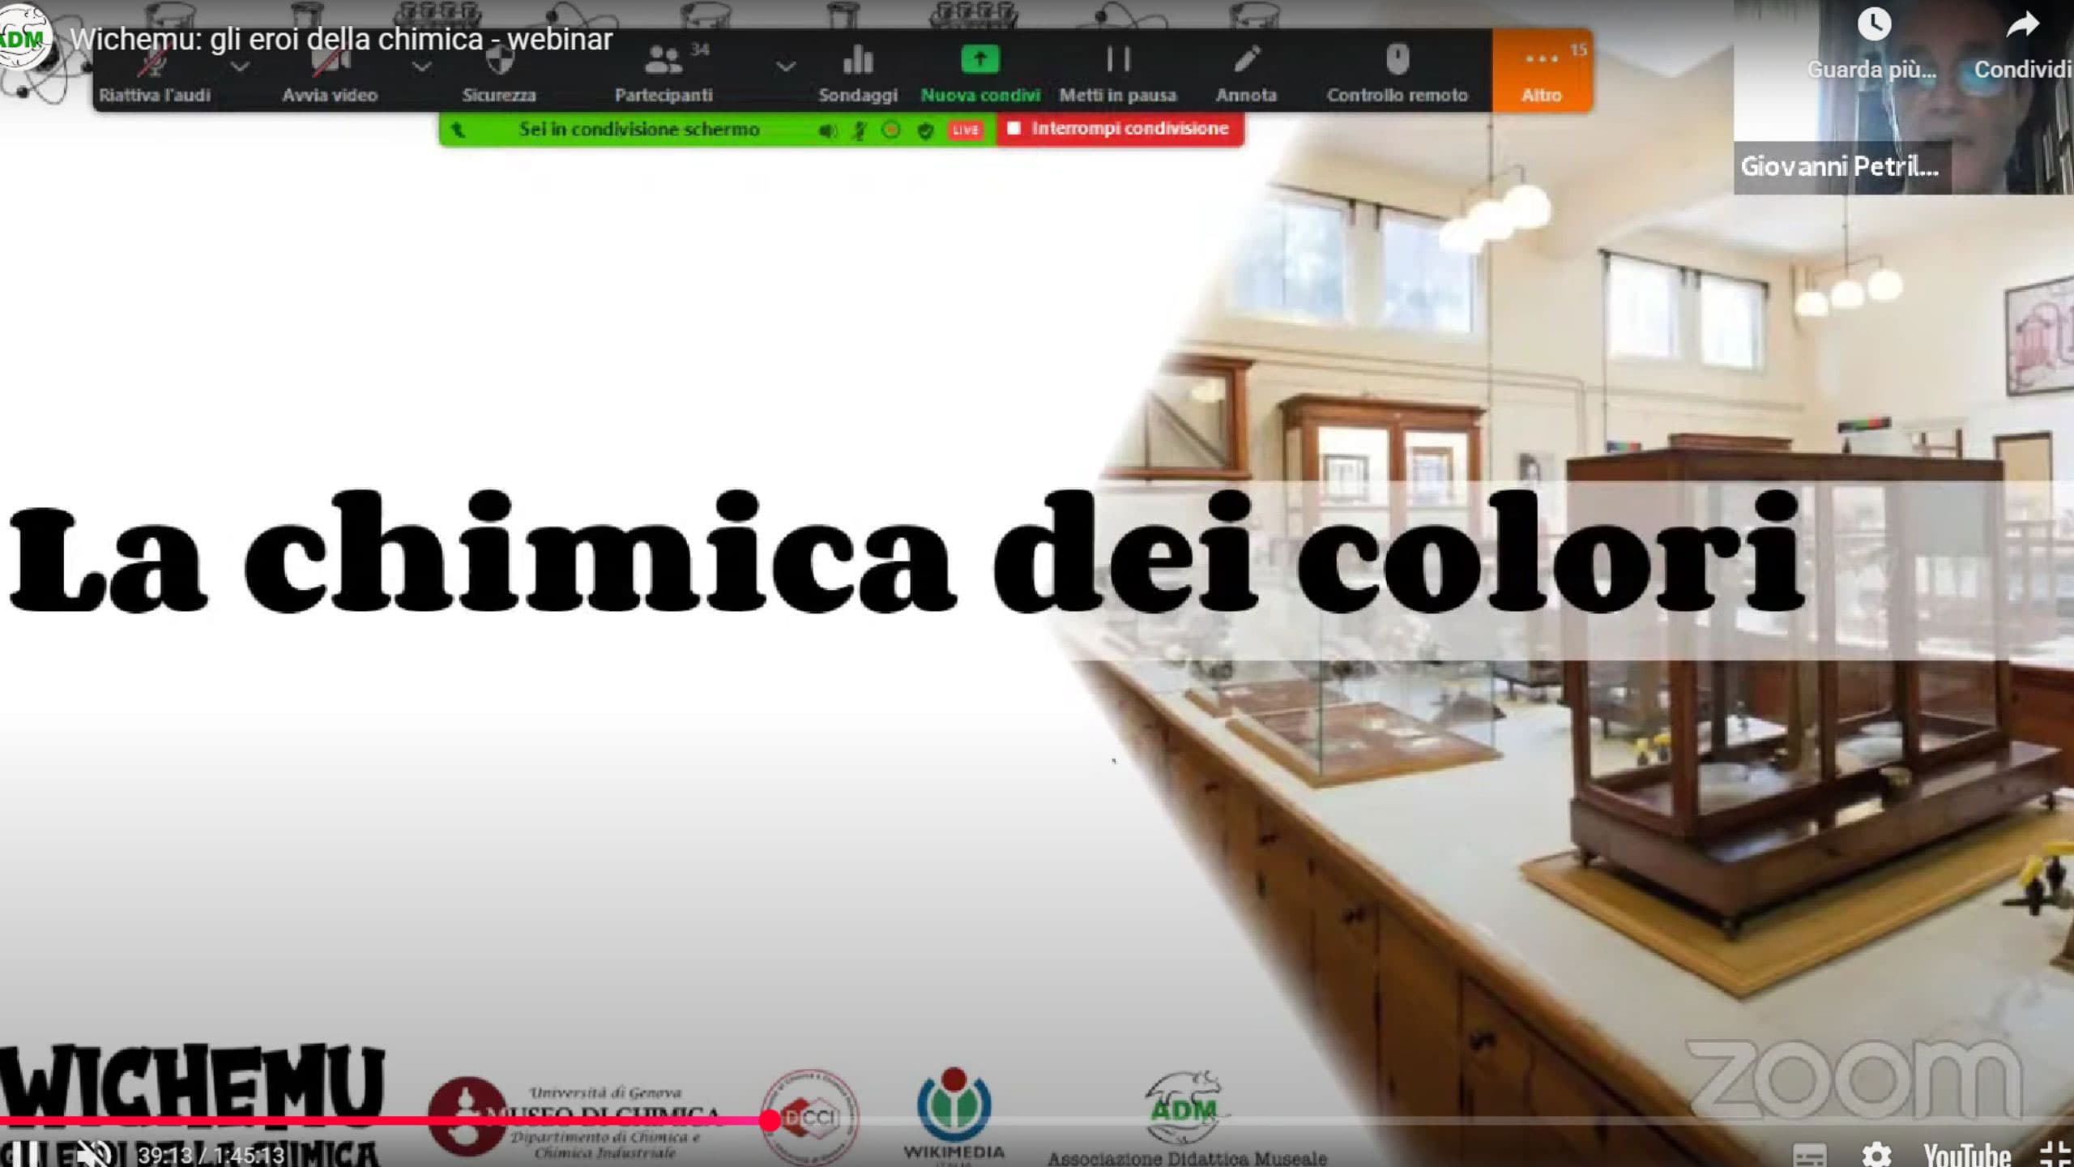Image resolution: width=2074 pixels, height=1167 pixels.
Task: Expand the audio options chevron next to the microphone
Action: (240, 66)
